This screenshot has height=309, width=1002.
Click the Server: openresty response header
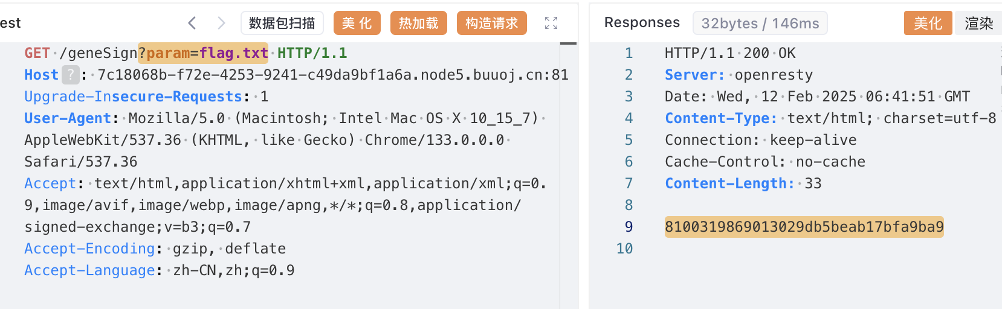739,75
